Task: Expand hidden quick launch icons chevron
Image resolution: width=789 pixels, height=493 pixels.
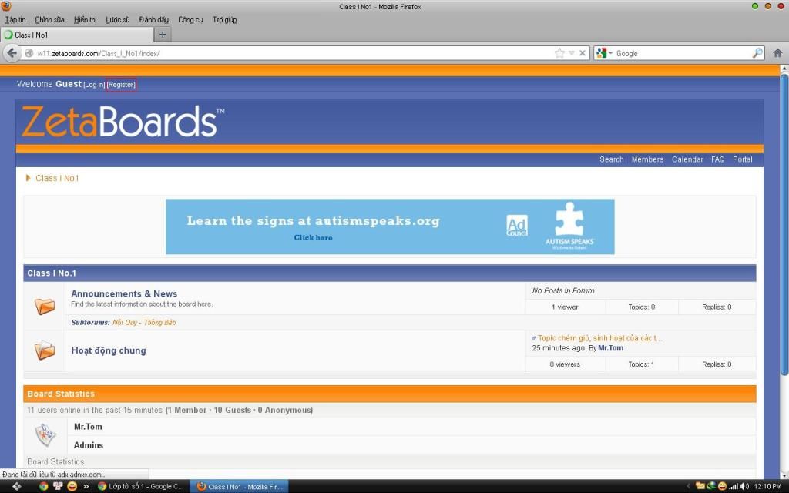Action: click(x=86, y=486)
